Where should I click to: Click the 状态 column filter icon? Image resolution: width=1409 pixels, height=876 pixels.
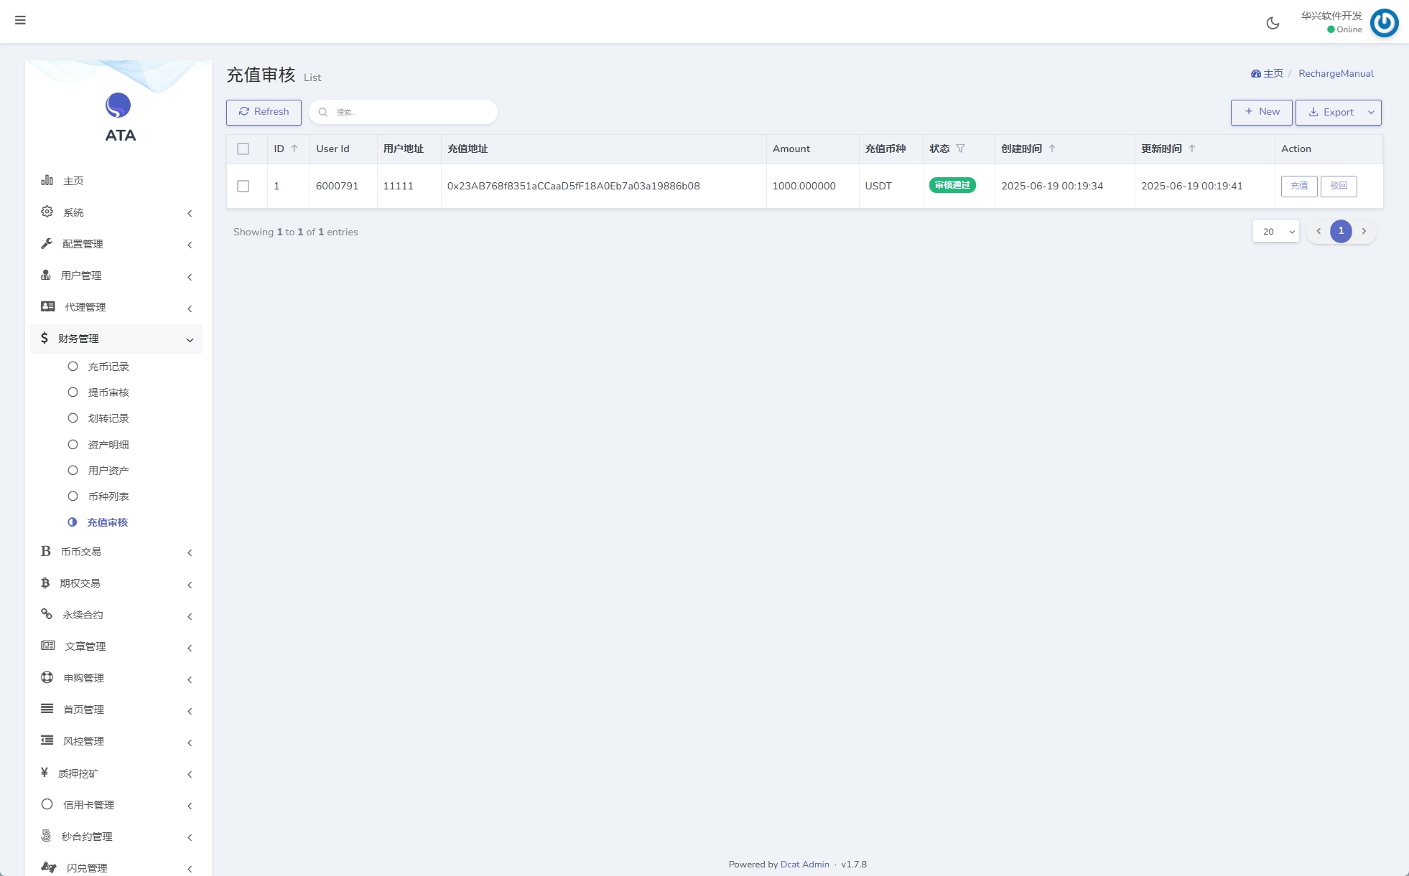[x=960, y=149]
